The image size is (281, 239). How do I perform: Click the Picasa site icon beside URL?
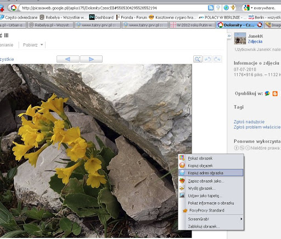(14, 8)
